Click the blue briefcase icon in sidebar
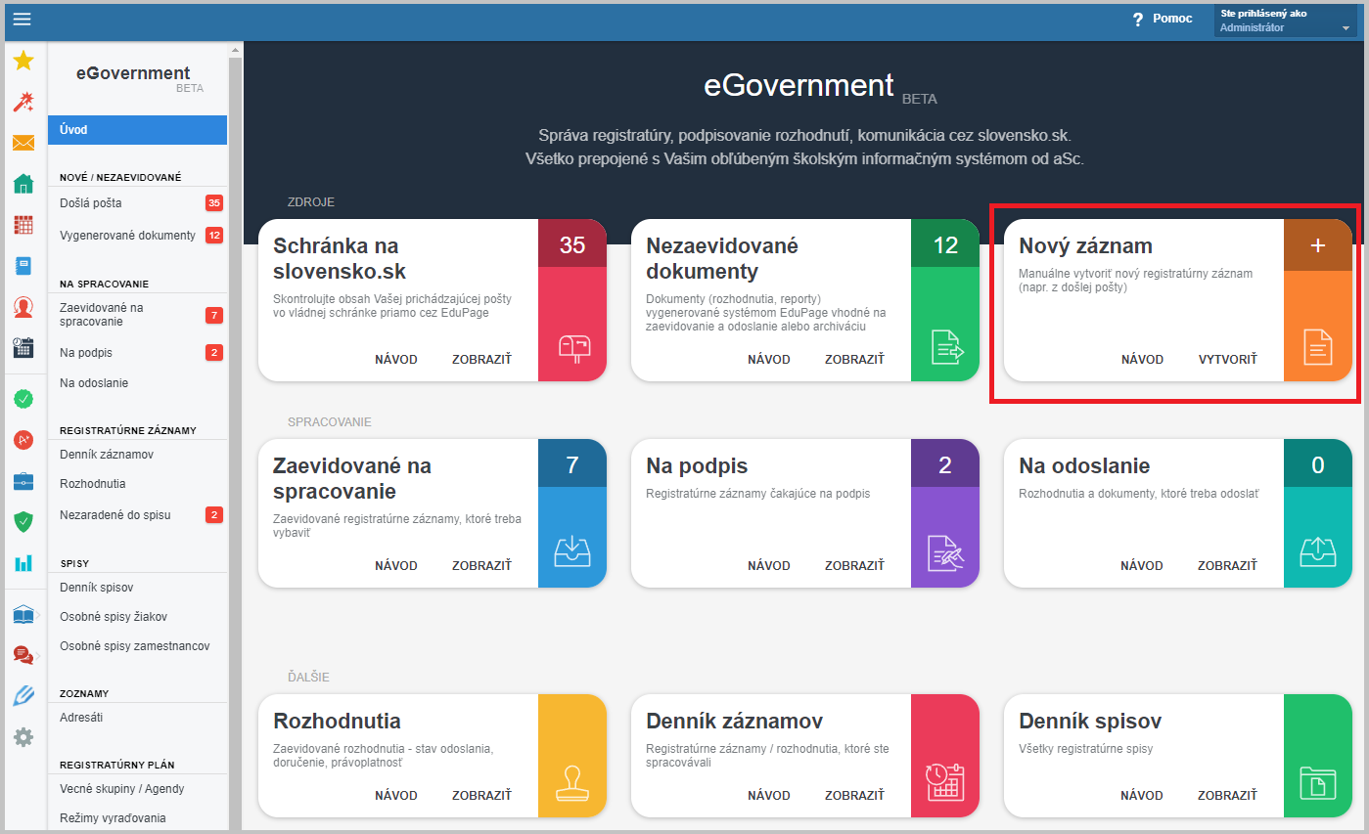This screenshot has height=834, width=1369. pyautogui.click(x=23, y=481)
